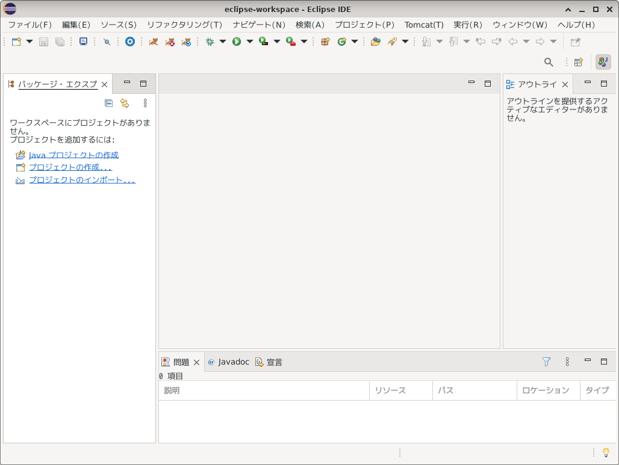
Task: Toggle the Pin Editor icon
Action: (576, 42)
